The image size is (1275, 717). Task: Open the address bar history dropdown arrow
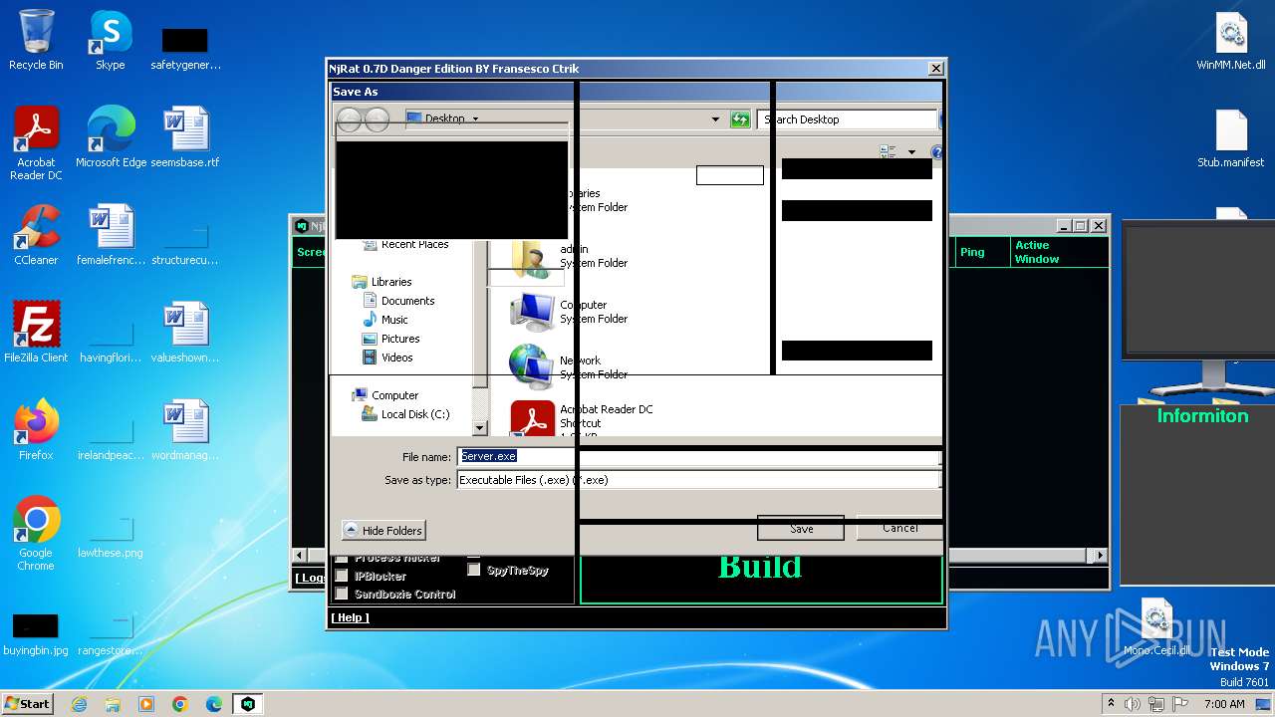715,119
